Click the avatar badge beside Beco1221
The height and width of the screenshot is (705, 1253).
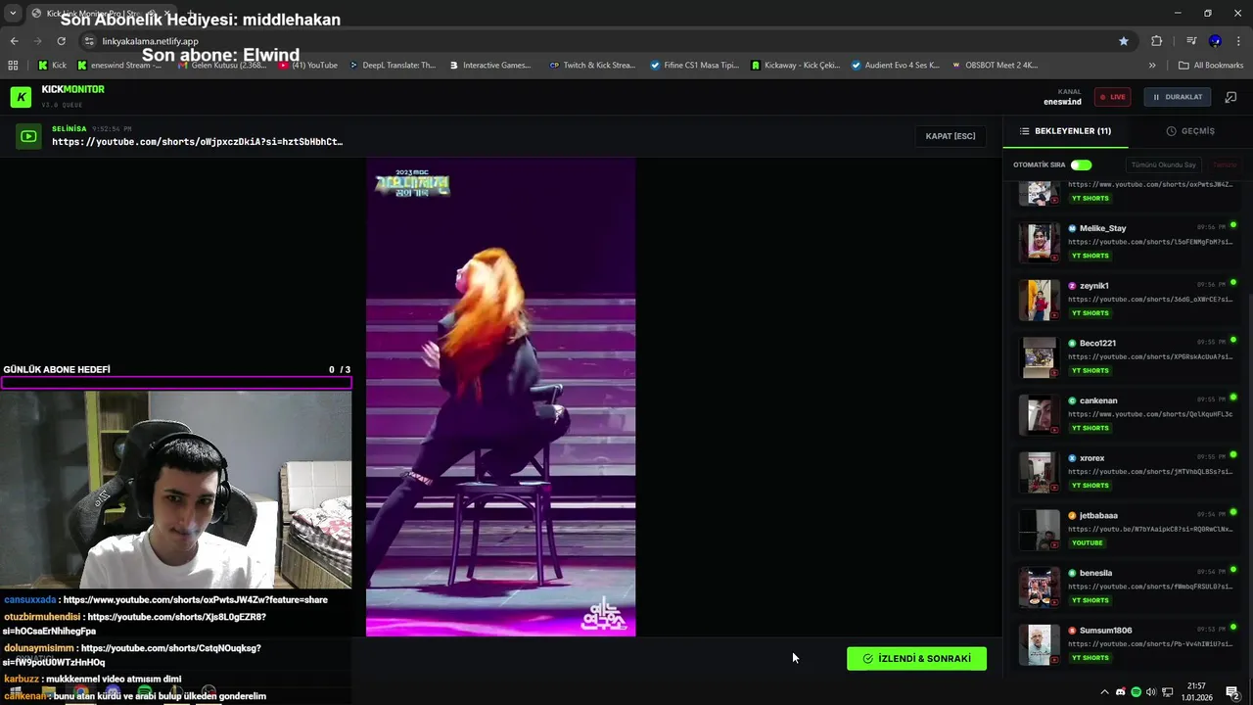(x=1073, y=344)
